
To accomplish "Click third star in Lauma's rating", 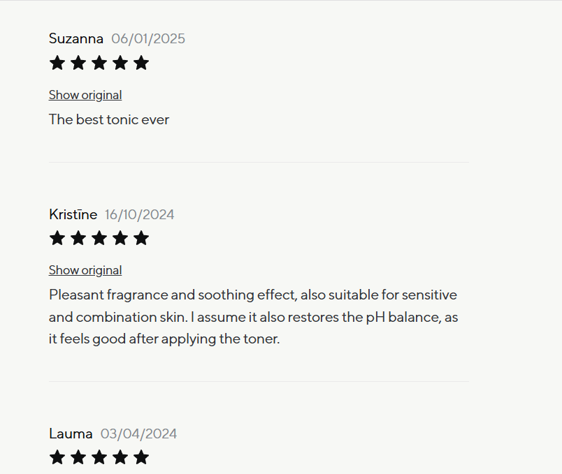I will (x=99, y=458).
